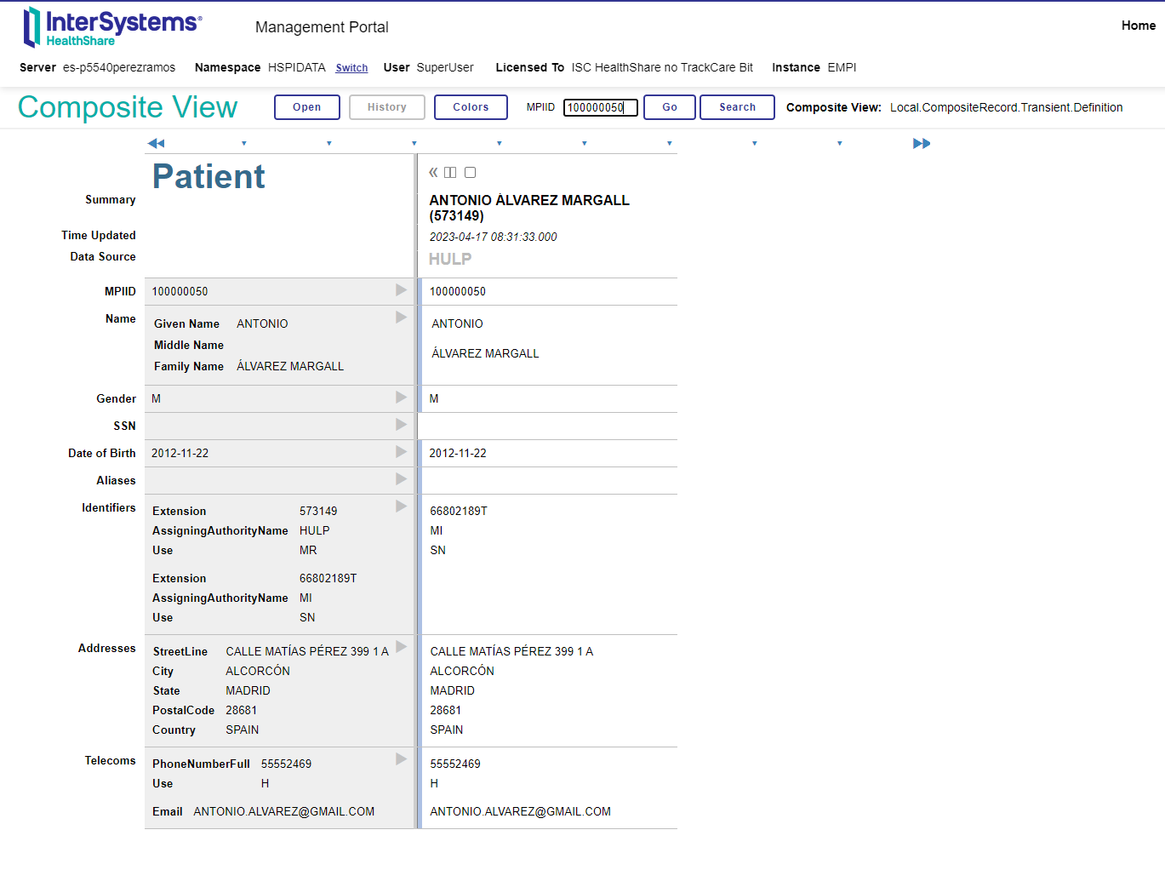Click the arrow icon in the Addresses row
1165x870 pixels.
click(401, 647)
